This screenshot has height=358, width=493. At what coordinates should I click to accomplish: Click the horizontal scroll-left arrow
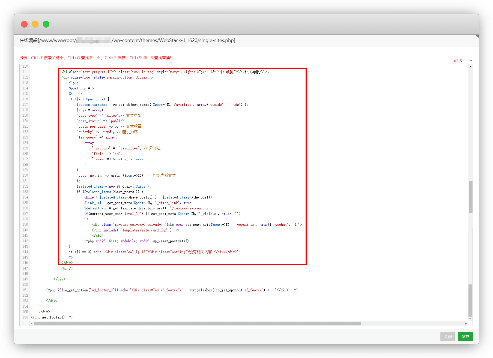click(32, 324)
